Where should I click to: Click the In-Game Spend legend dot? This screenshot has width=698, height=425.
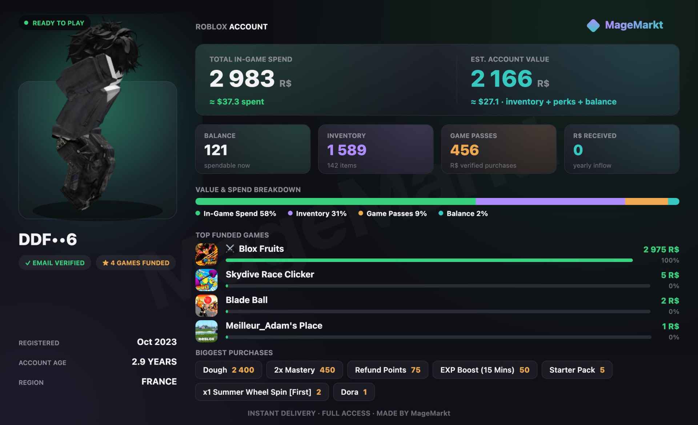198,213
